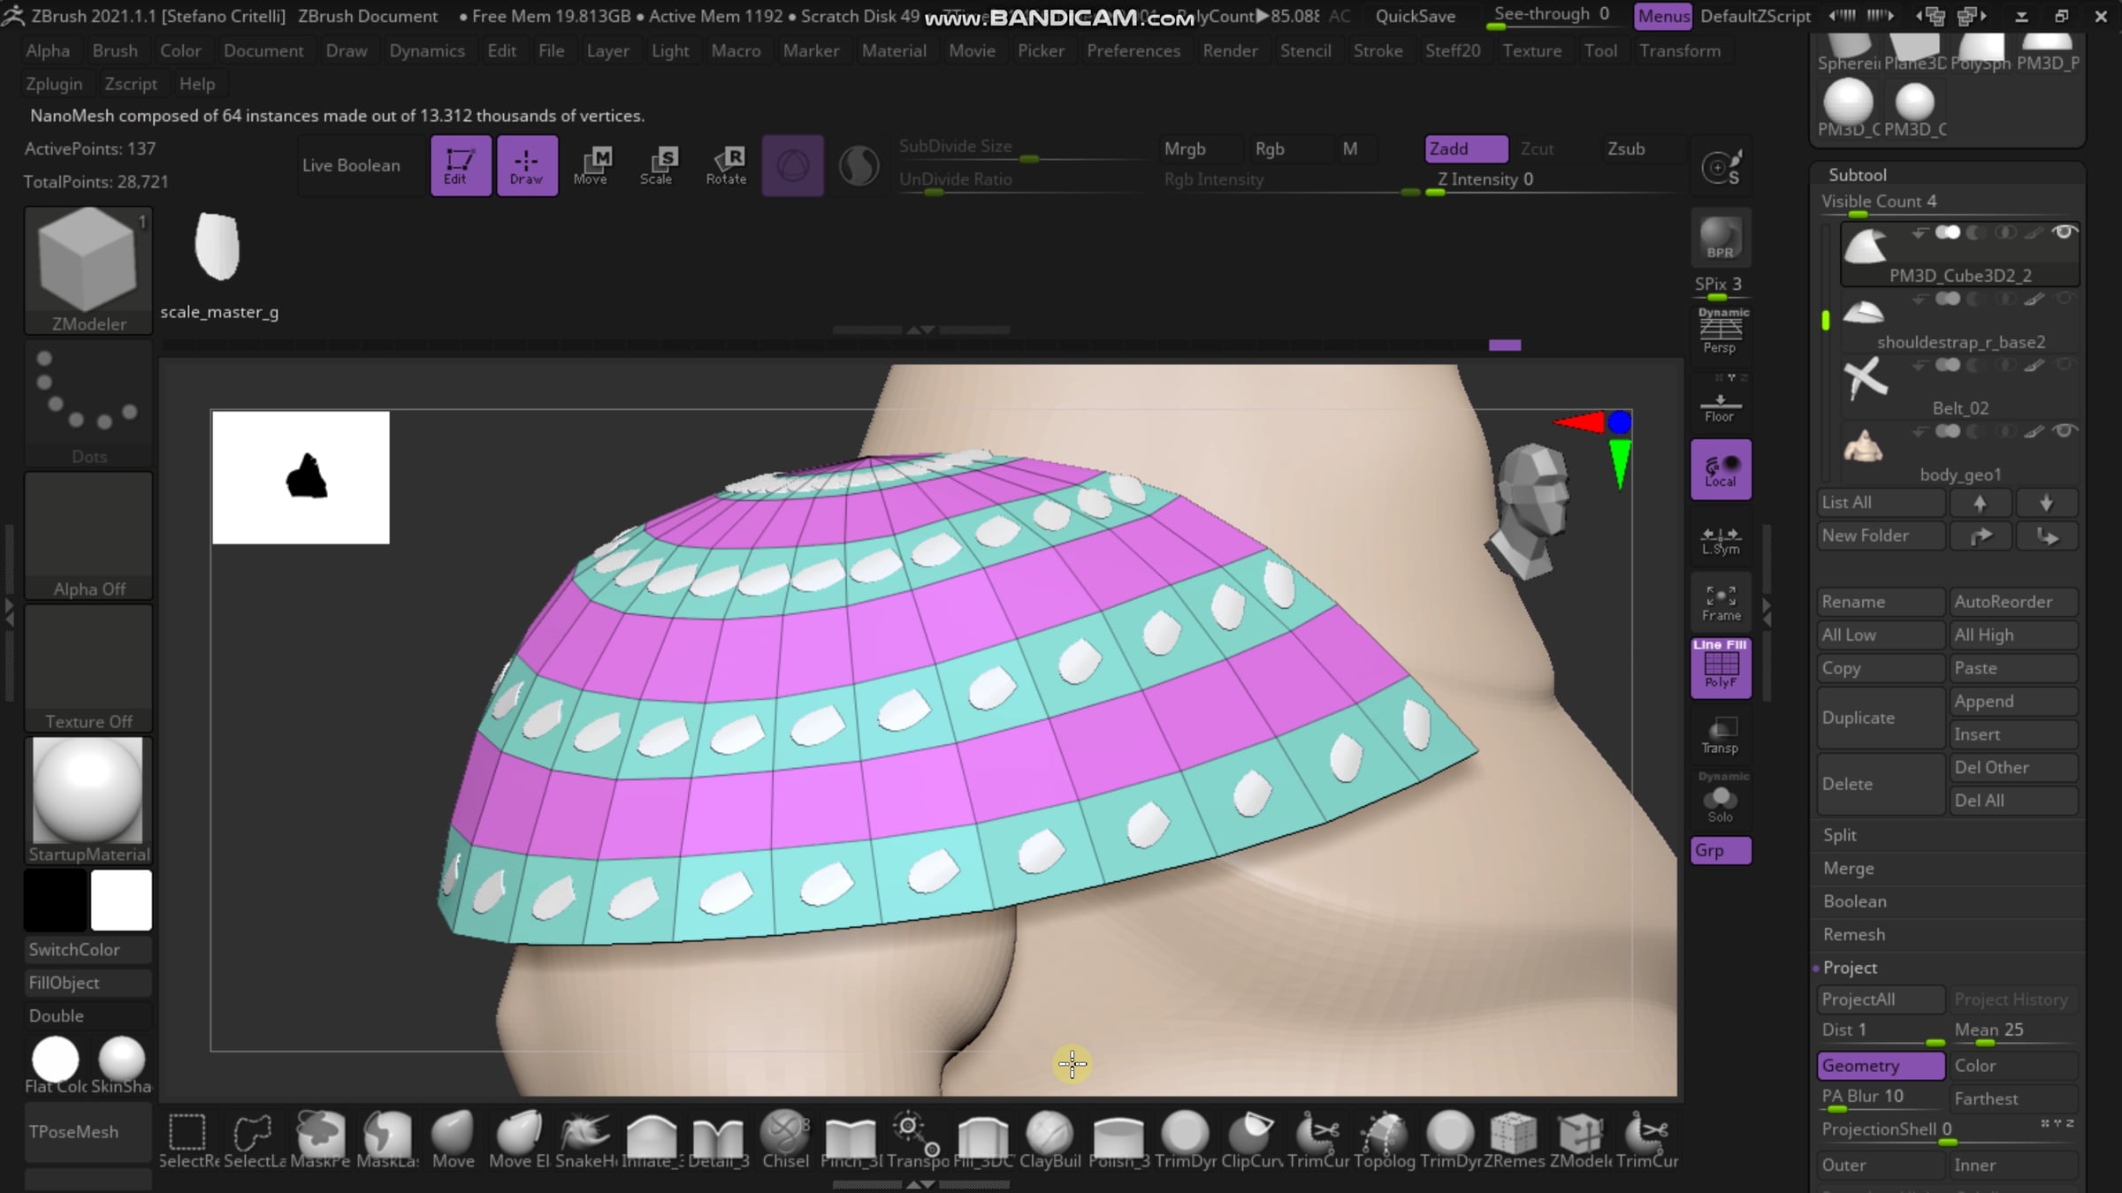This screenshot has height=1193, width=2122.
Task: Toggle Perspective view (Persp)
Action: point(1721,332)
